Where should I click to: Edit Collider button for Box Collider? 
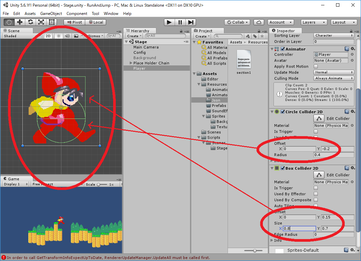[x=319, y=175]
